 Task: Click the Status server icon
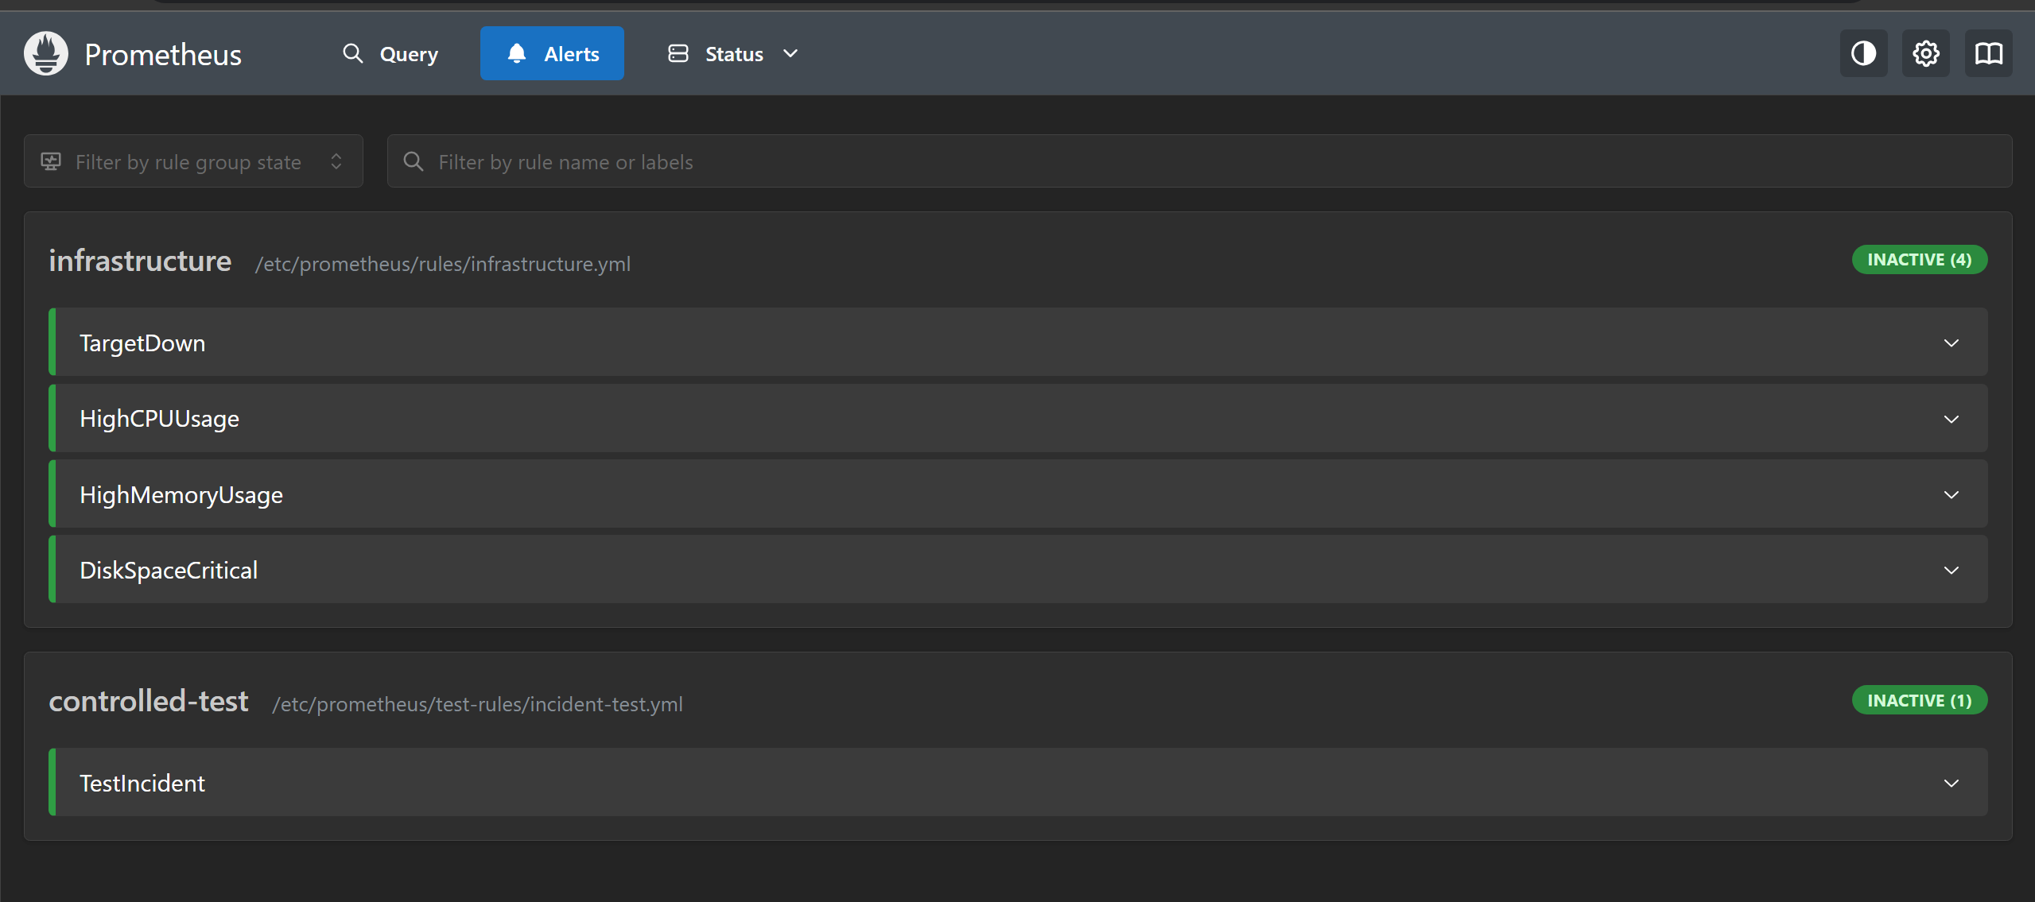pos(678,53)
